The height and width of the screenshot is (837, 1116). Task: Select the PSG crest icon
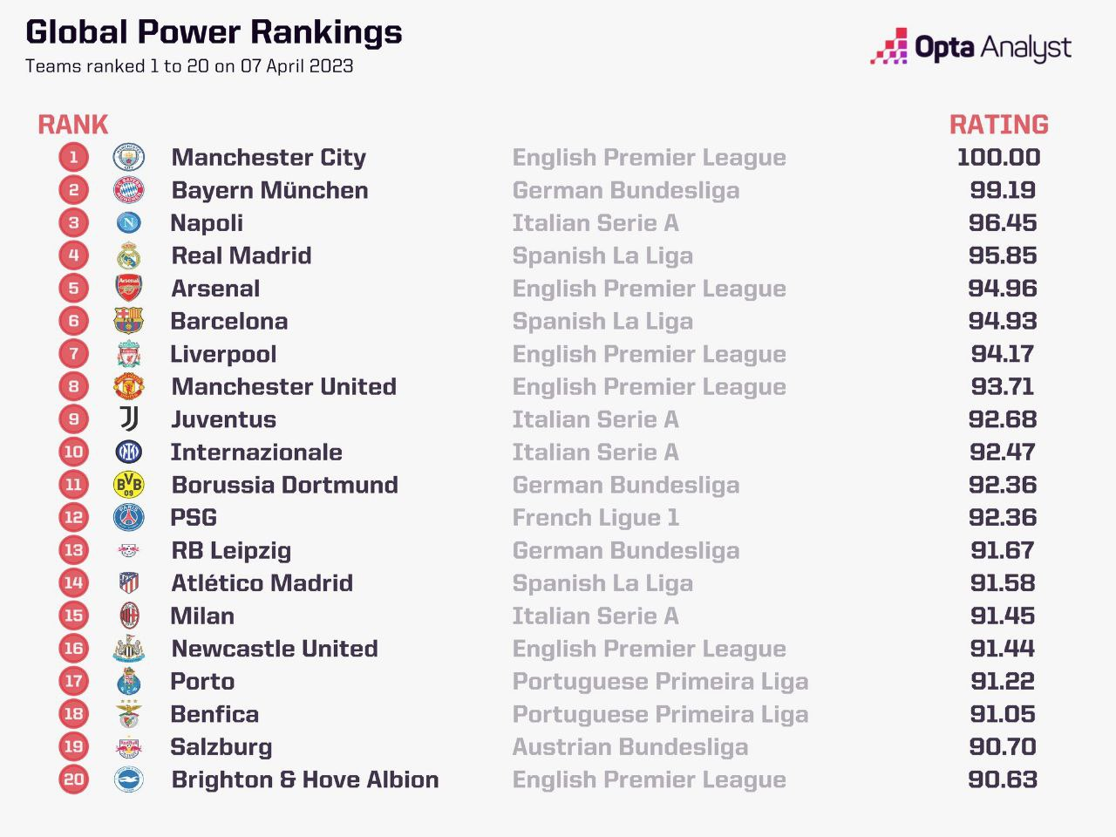[129, 518]
